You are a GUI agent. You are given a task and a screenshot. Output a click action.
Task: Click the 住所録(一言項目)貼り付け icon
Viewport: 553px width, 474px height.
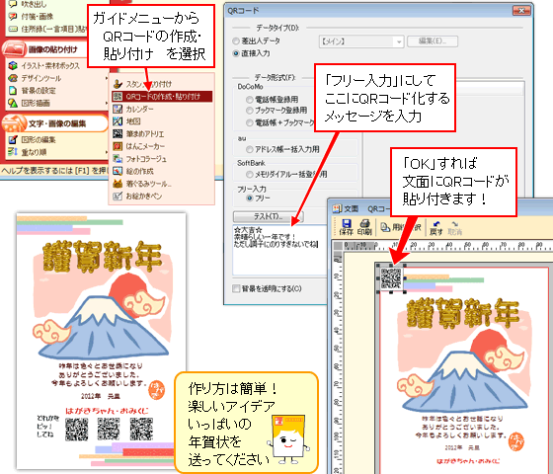[13, 29]
